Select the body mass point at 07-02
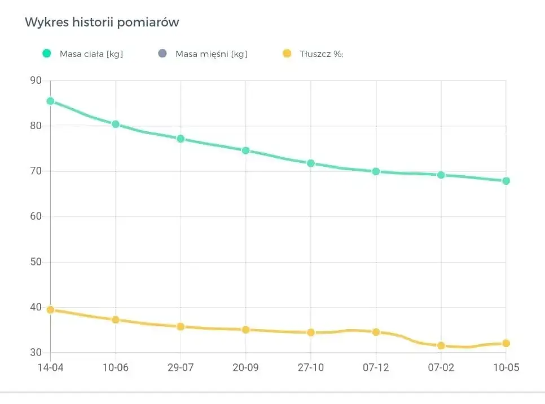Image resolution: width=545 pixels, height=404 pixels. click(441, 175)
